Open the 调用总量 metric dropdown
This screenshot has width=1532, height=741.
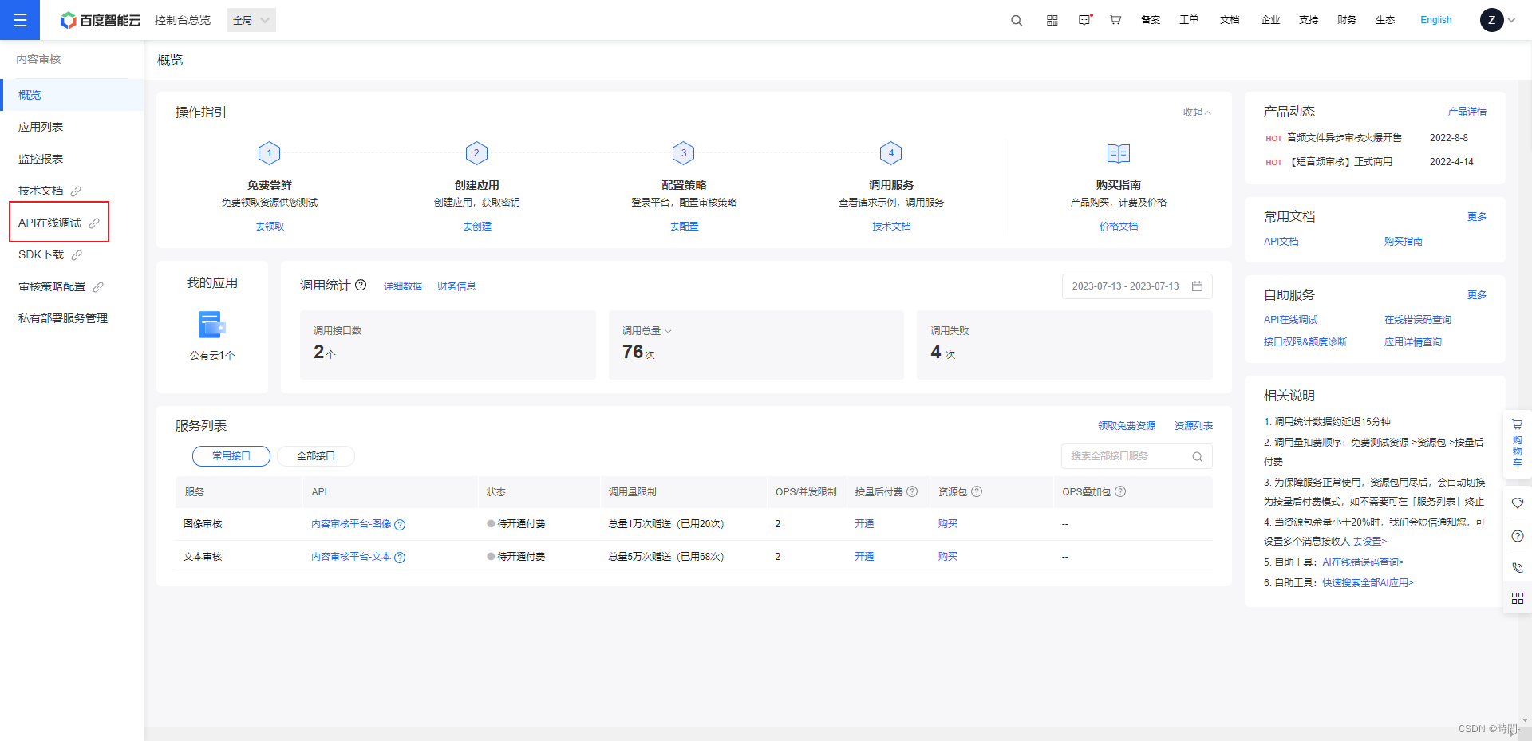(647, 330)
